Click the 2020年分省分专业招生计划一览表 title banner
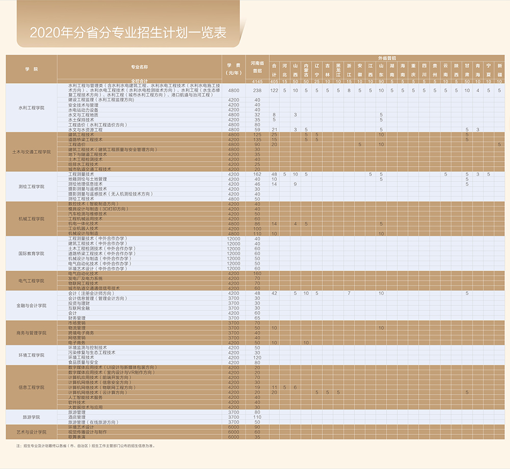The height and width of the screenshot is (469, 510). [127, 33]
